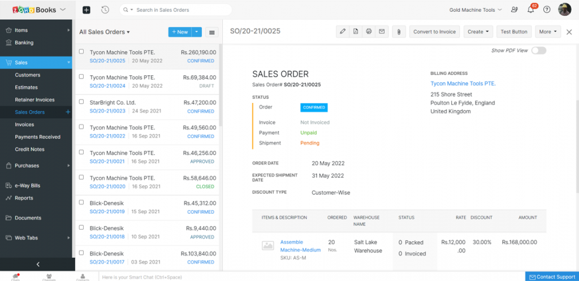
Task: Click the email envelope icon
Action: pos(382,32)
